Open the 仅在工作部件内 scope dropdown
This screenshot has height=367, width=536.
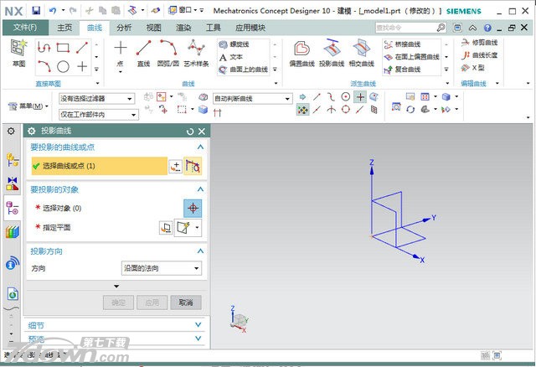(x=99, y=115)
